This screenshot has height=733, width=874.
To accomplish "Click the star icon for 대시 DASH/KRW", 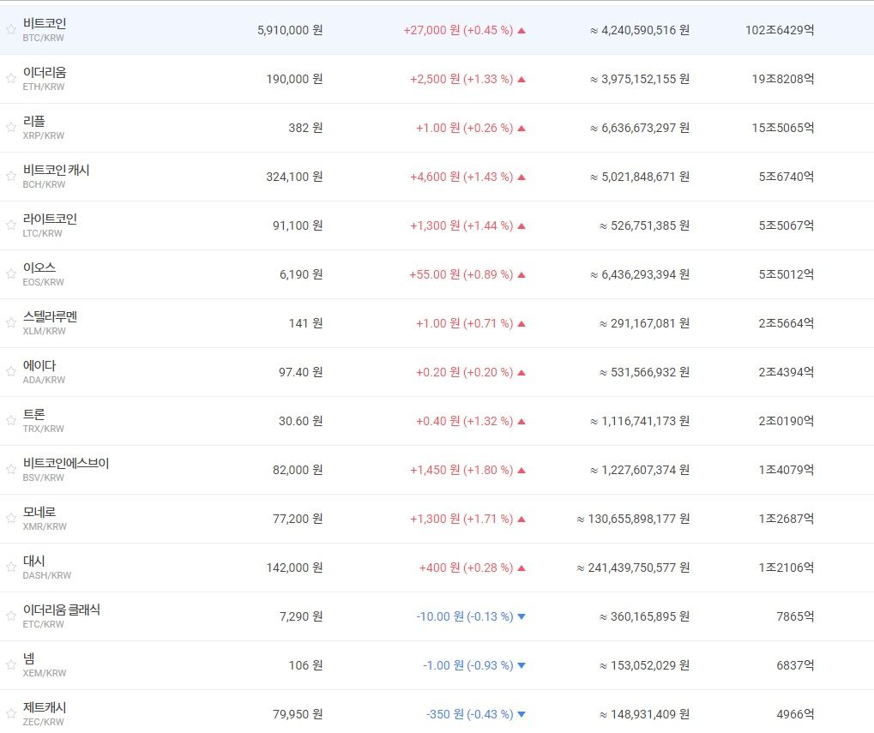I will (x=10, y=567).
